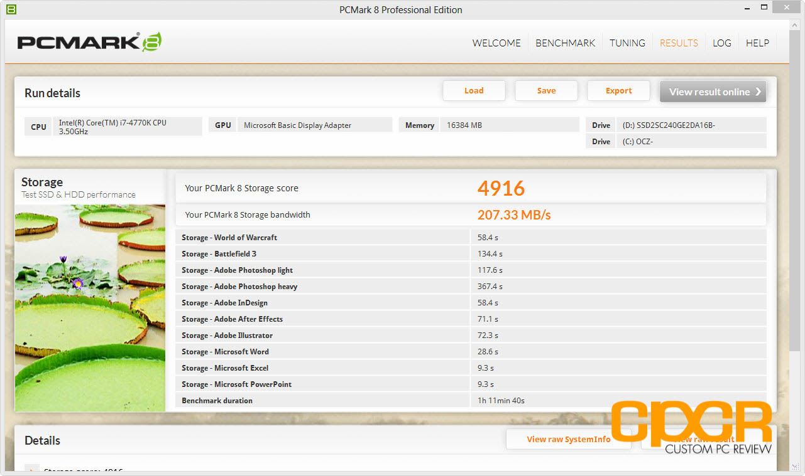Click the Microsoft Basic Display Adapter field
This screenshot has height=476, width=805.
(x=300, y=125)
